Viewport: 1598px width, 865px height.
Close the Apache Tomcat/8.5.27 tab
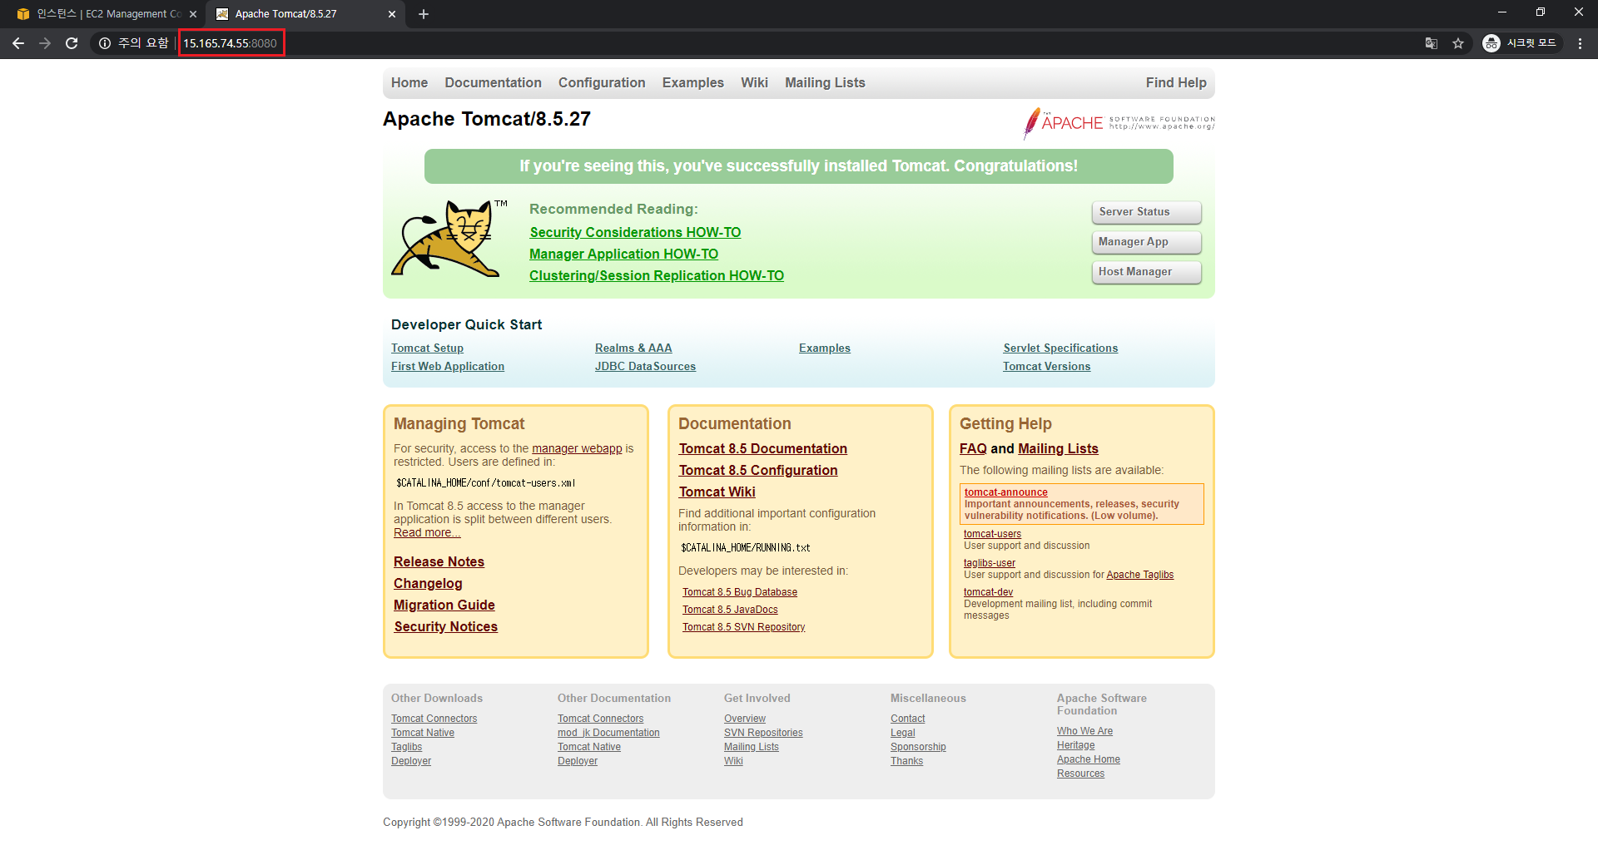click(392, 14)
